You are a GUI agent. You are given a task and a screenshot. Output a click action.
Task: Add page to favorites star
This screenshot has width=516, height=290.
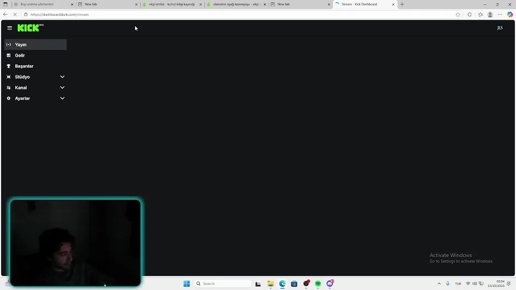point(458,14)
